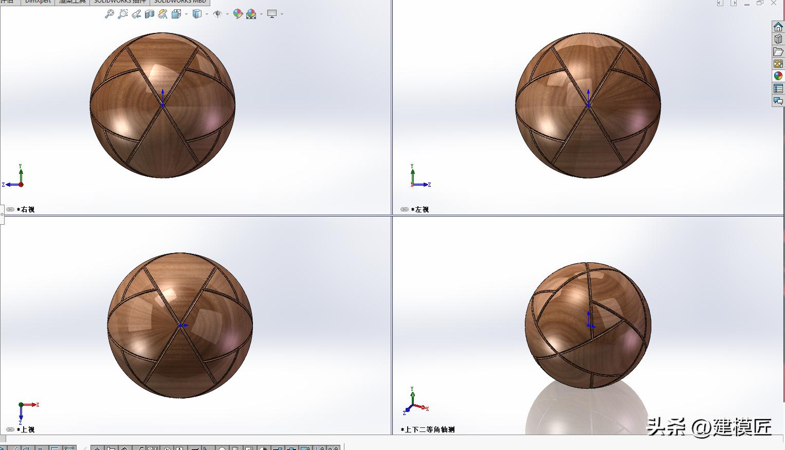Open the View Palette panel
This screenshot has width=785, height=450.
click(x=778, y=63)
